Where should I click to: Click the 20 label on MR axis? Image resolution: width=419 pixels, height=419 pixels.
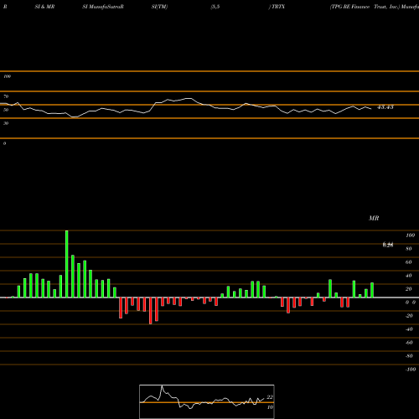pos(409,289)
